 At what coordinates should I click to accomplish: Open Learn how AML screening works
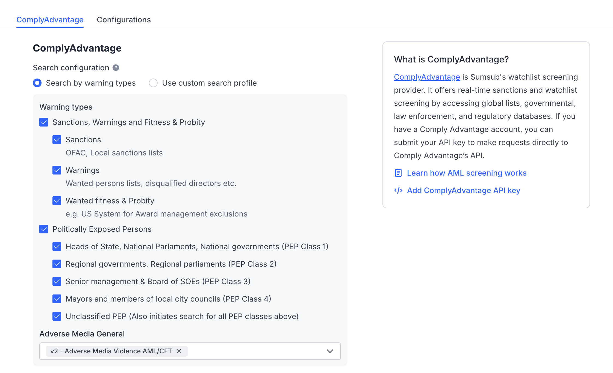(x=467, y=173)
